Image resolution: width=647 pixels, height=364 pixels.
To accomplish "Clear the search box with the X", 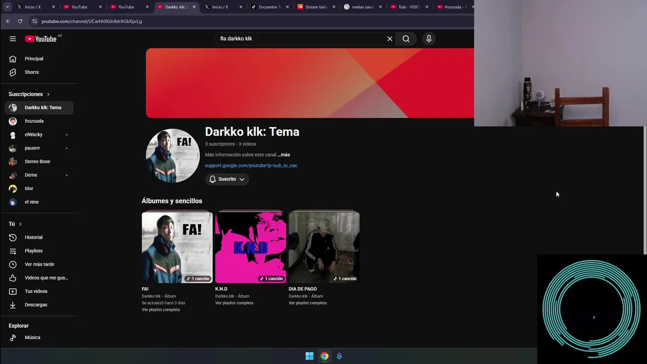I will (390, 38).
